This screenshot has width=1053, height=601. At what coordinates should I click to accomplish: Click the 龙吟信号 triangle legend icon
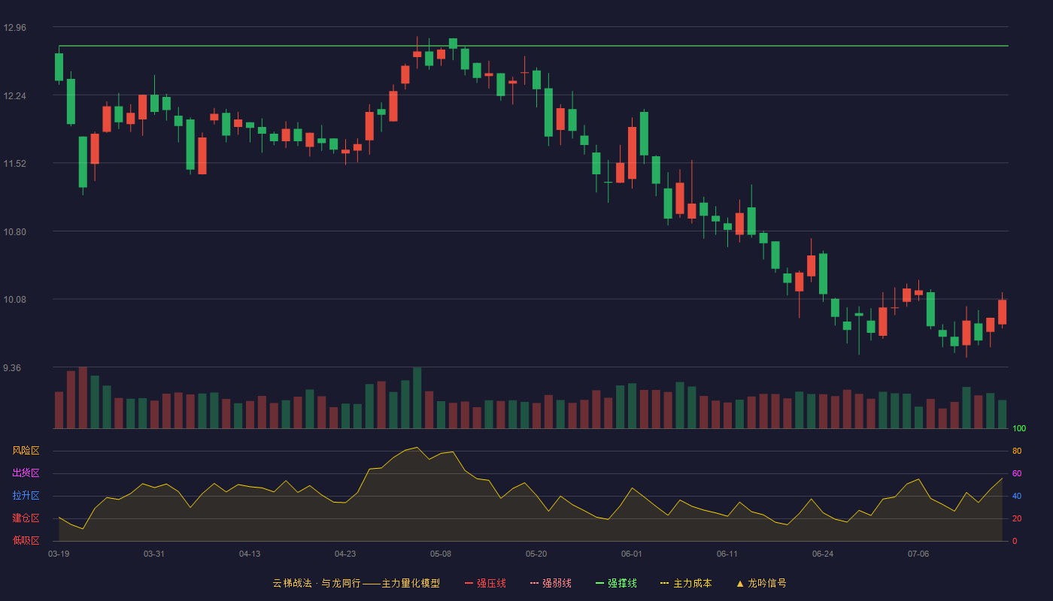coord(740,583)
